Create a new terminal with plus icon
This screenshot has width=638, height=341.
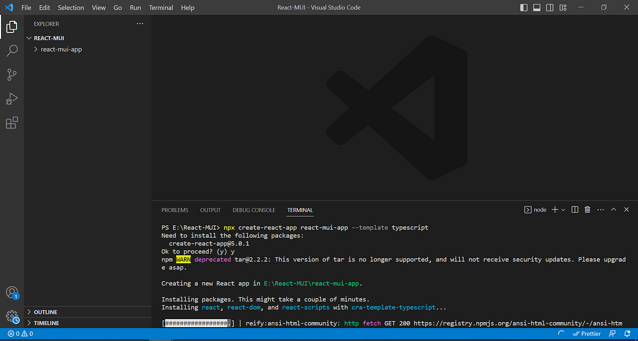pos(555,210)
